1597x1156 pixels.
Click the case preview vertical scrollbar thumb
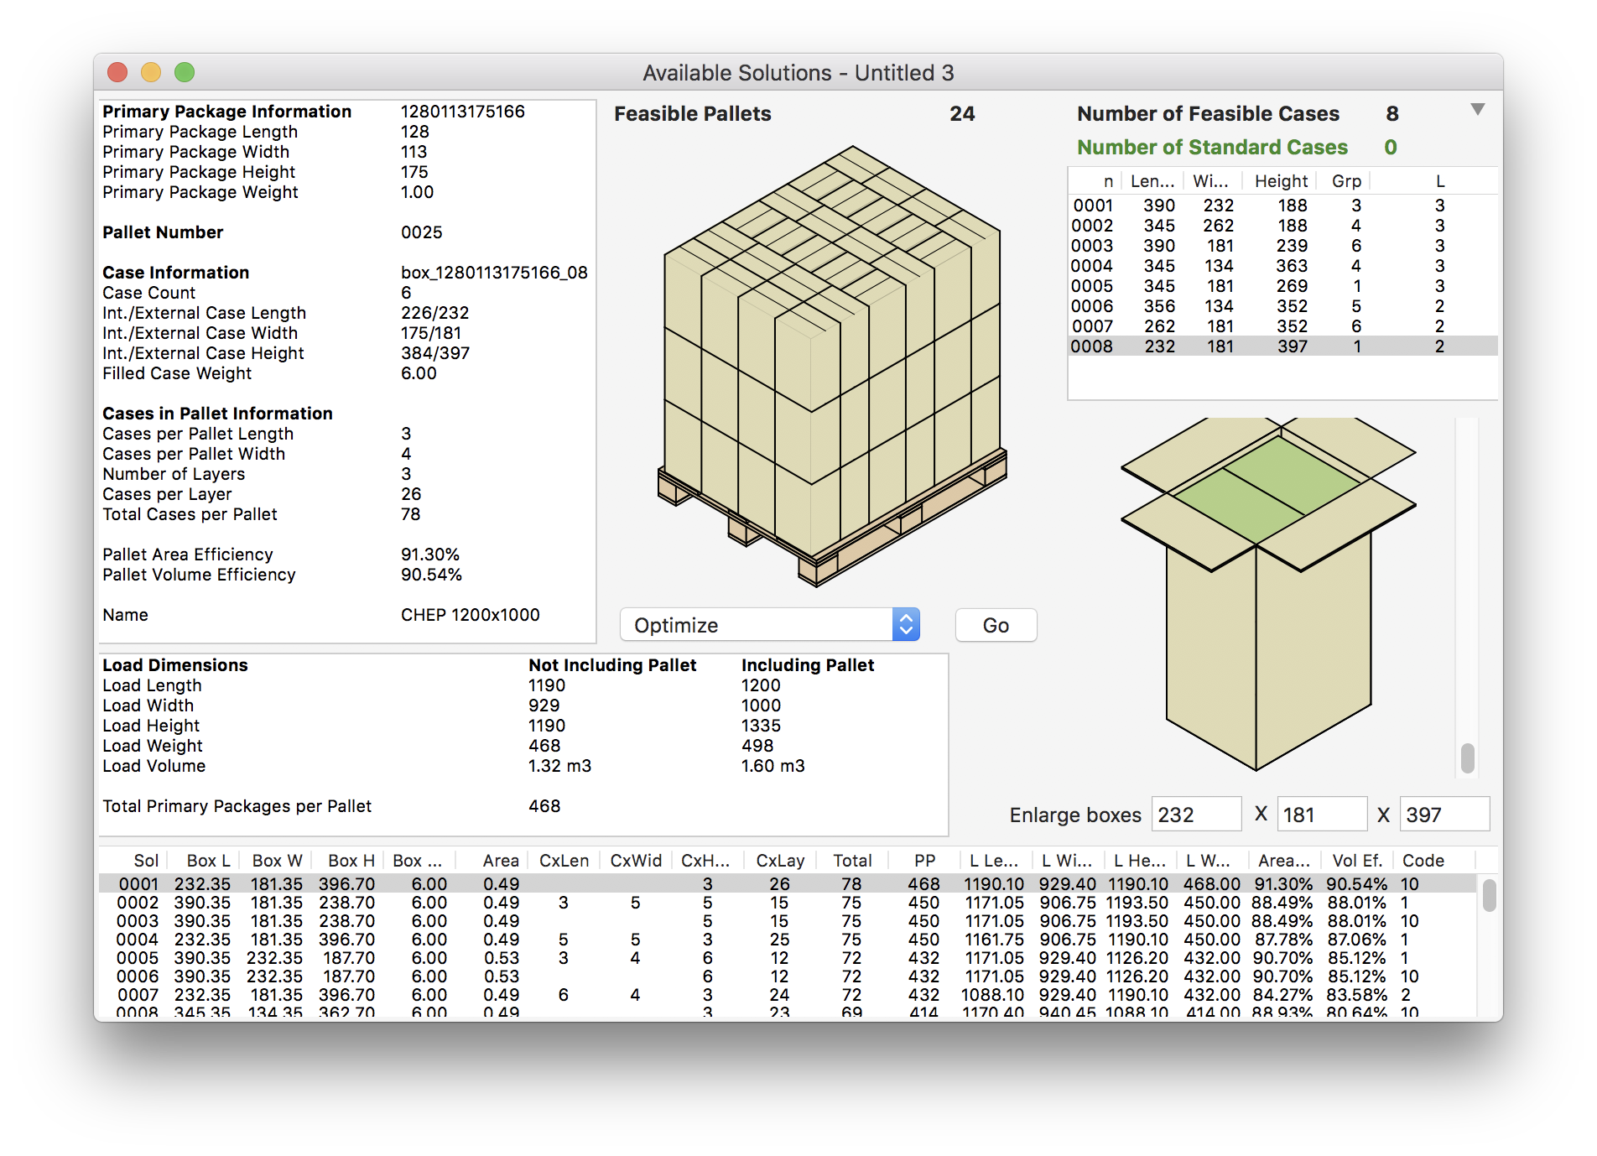pyautogui.click(x=1467, y=758)
